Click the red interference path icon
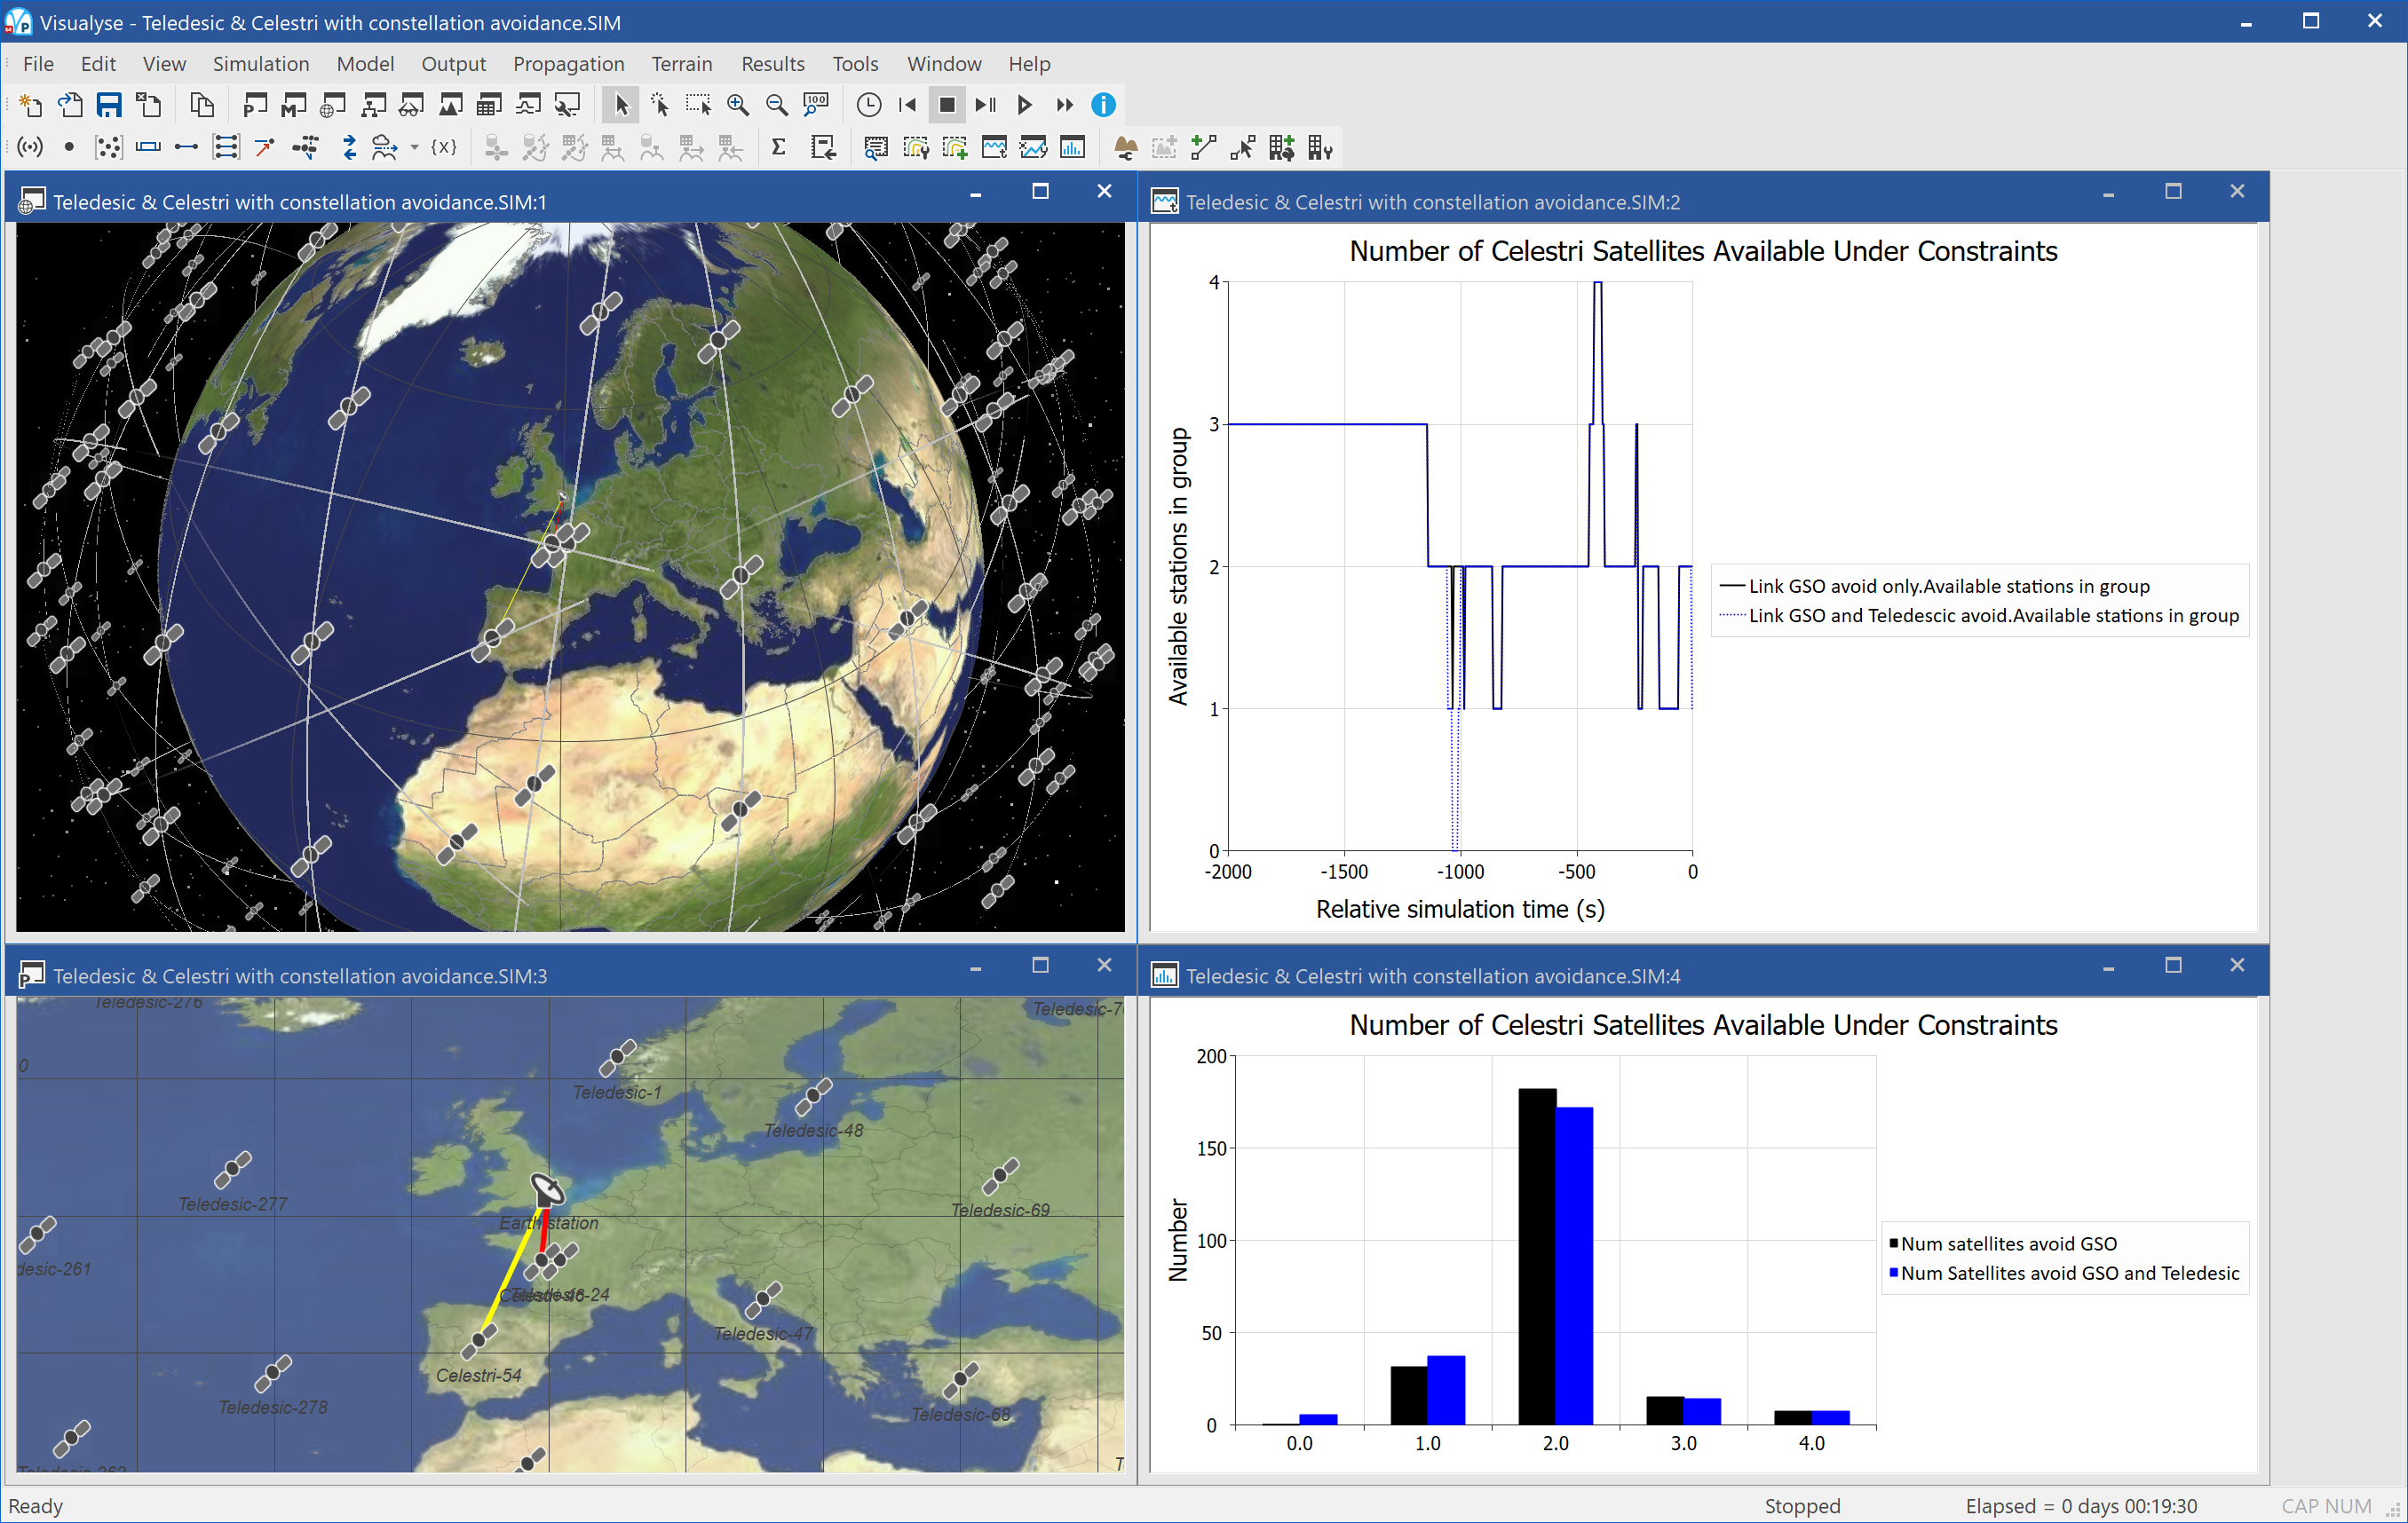2408x1523 pixels. coord(265,148)
